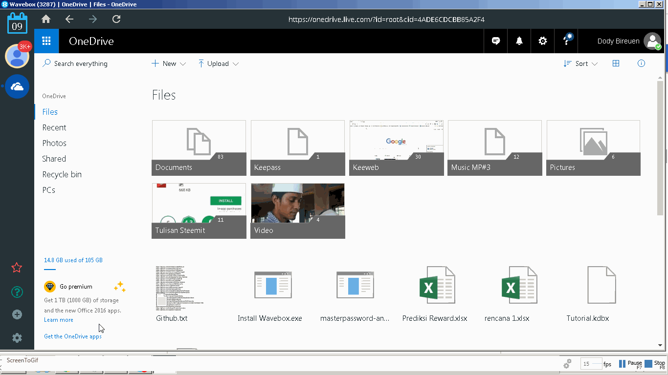
Task: Open the Sort dropdown
Action: pos(580,63)
